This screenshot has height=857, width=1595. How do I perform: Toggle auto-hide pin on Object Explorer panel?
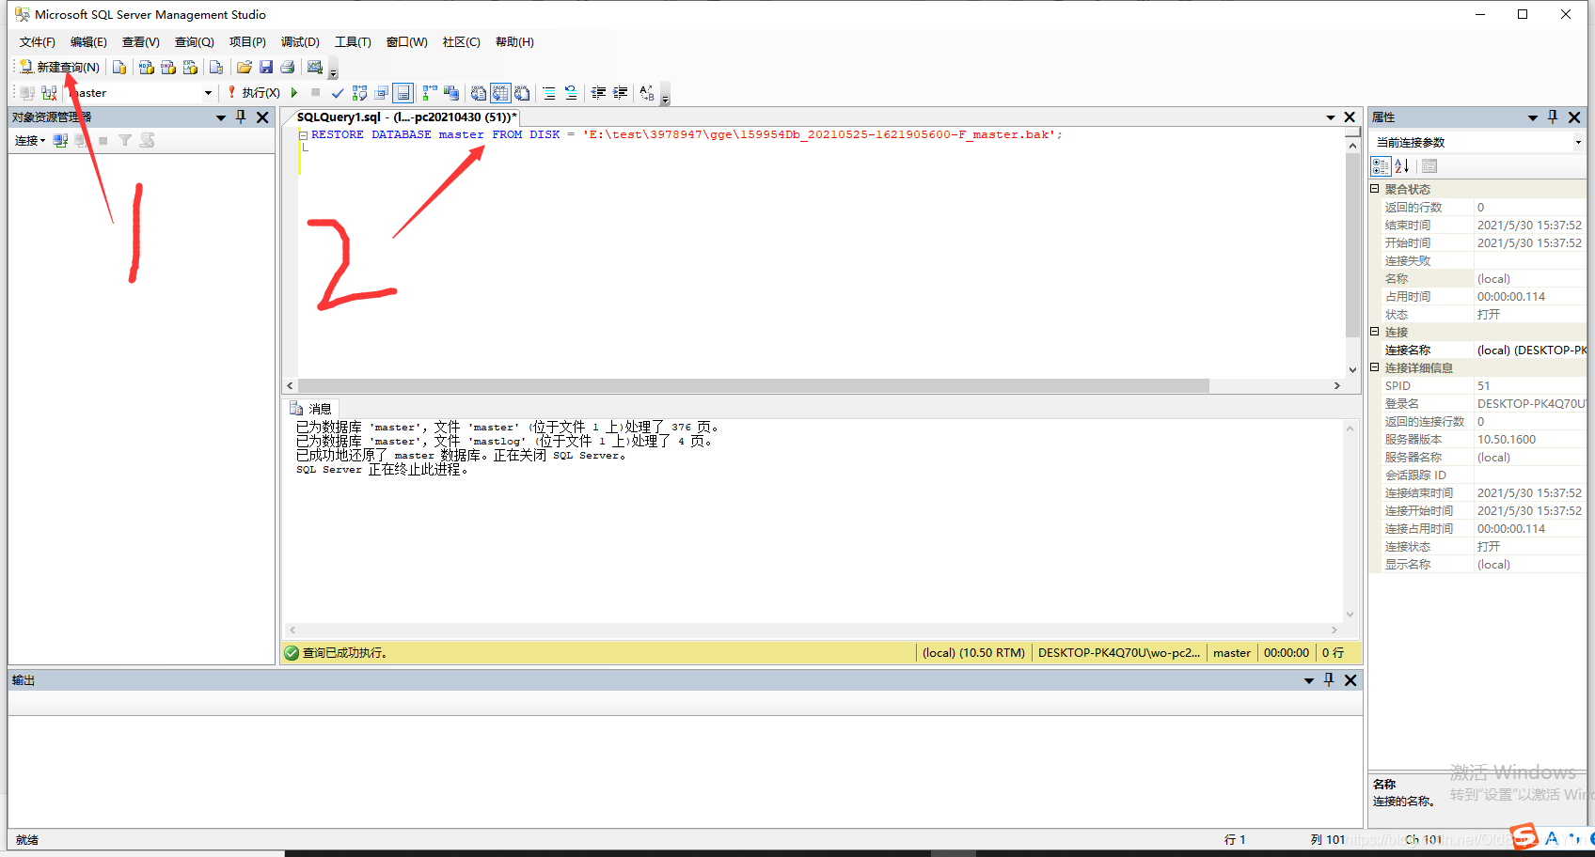pyautogui.click(x=241, y=117)
